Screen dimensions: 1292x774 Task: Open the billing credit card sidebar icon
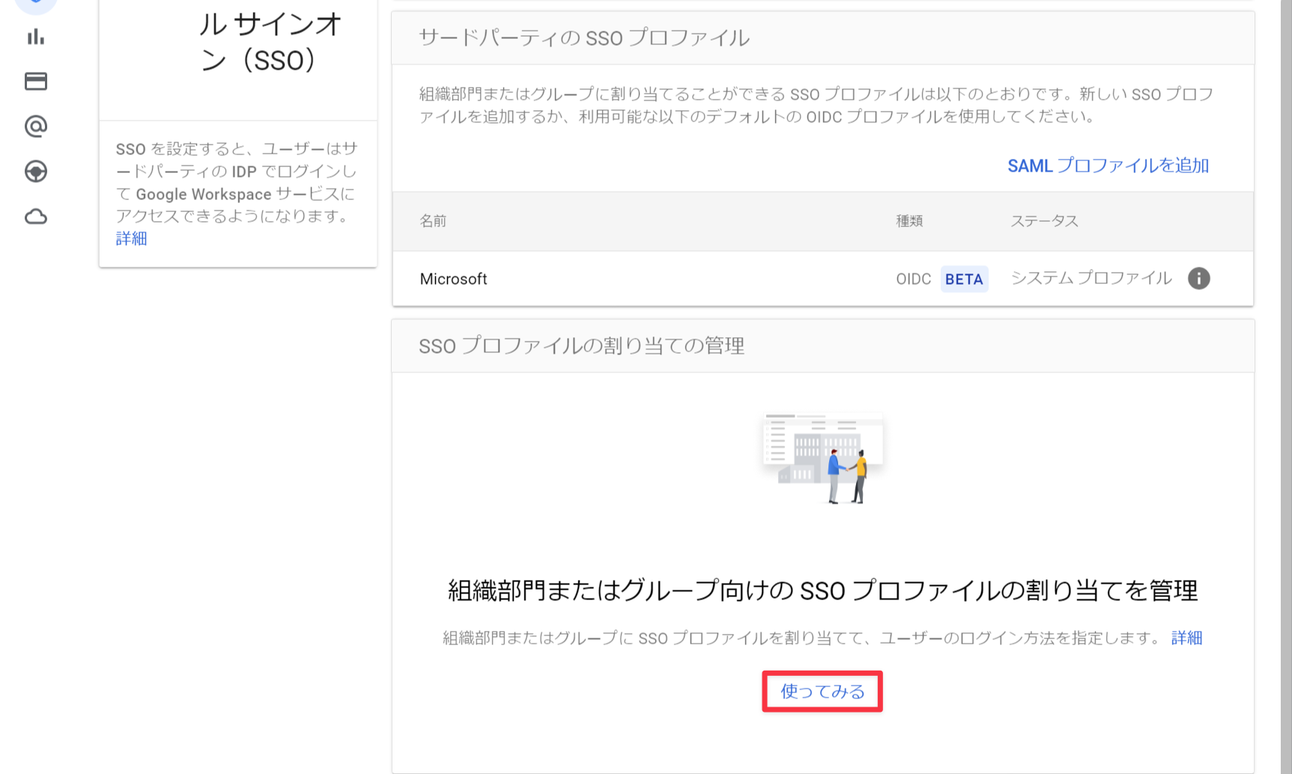(x=35, y=81)
